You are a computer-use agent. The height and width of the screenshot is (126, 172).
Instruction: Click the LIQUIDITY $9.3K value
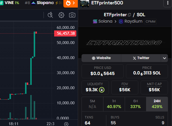(92, 90)
